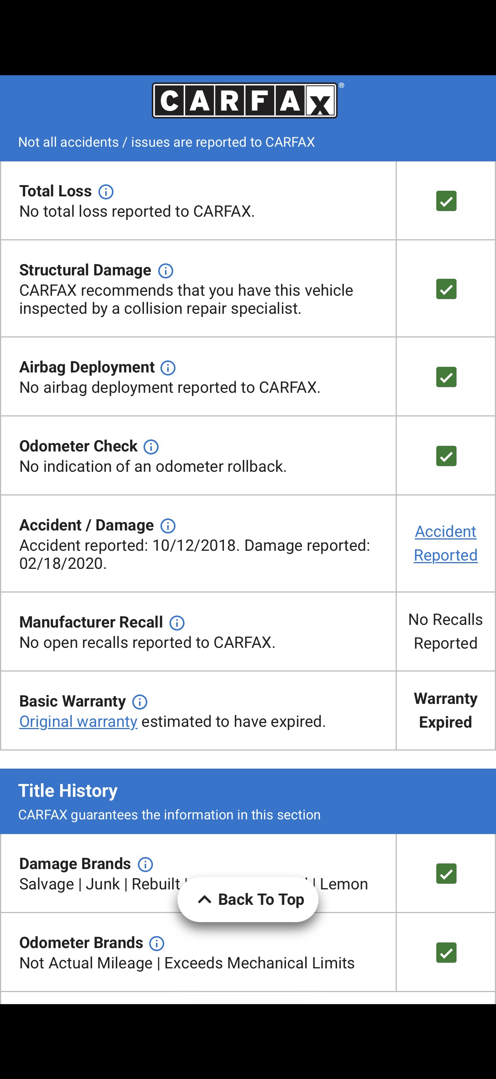Show info for Airbag Deployment

(168, 368)
